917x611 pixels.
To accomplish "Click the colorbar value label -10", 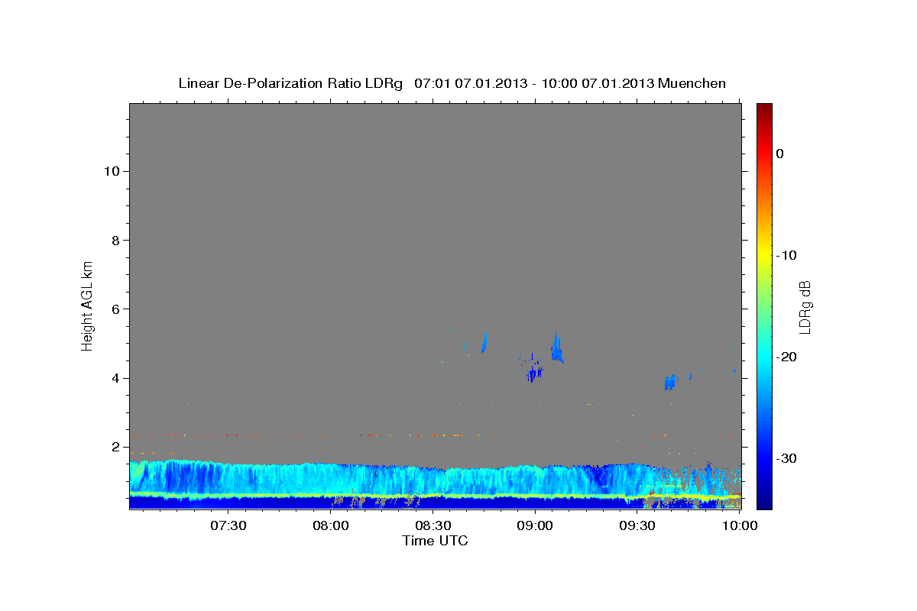I will [787, 255].
